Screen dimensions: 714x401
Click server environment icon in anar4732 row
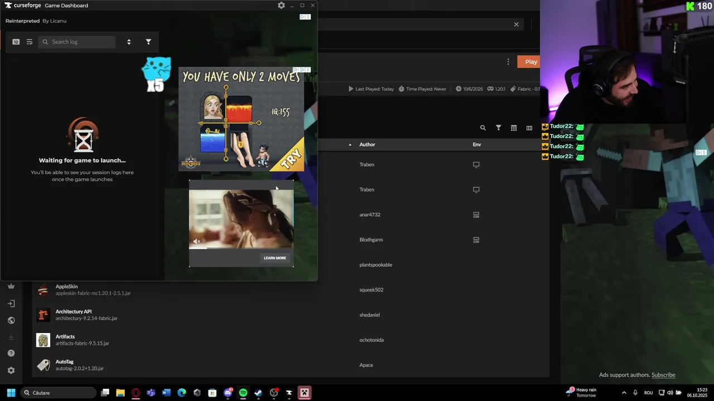tap(476, 215)
